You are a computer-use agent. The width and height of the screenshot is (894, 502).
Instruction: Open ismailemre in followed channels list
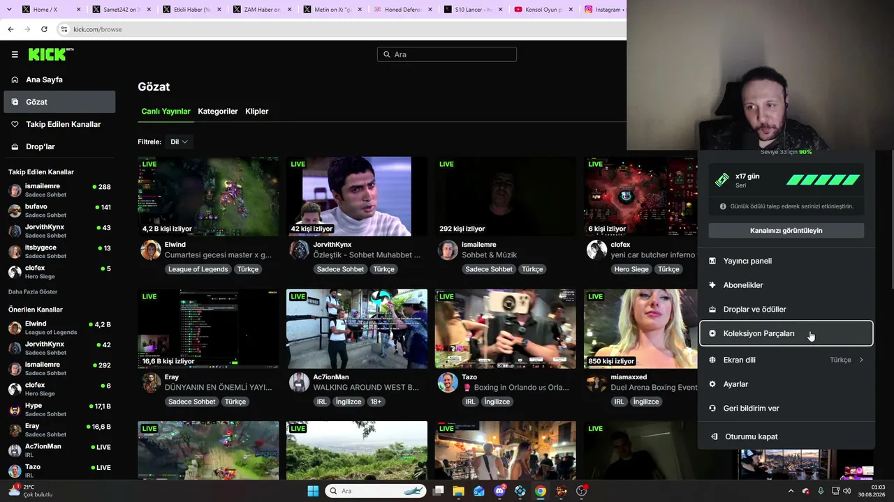59,190
